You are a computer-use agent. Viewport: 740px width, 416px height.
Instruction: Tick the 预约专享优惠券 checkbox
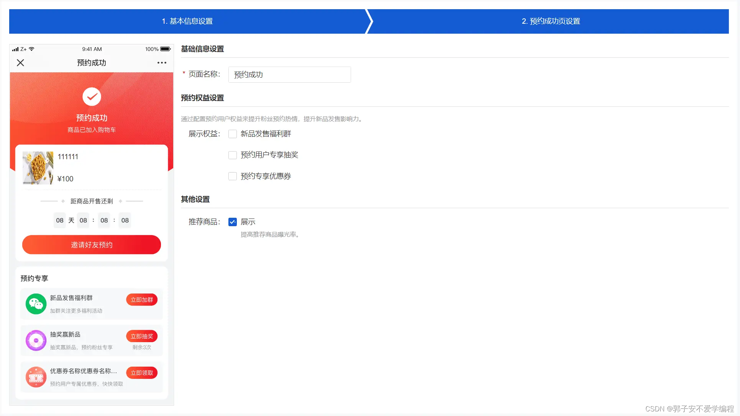point(233,176)
